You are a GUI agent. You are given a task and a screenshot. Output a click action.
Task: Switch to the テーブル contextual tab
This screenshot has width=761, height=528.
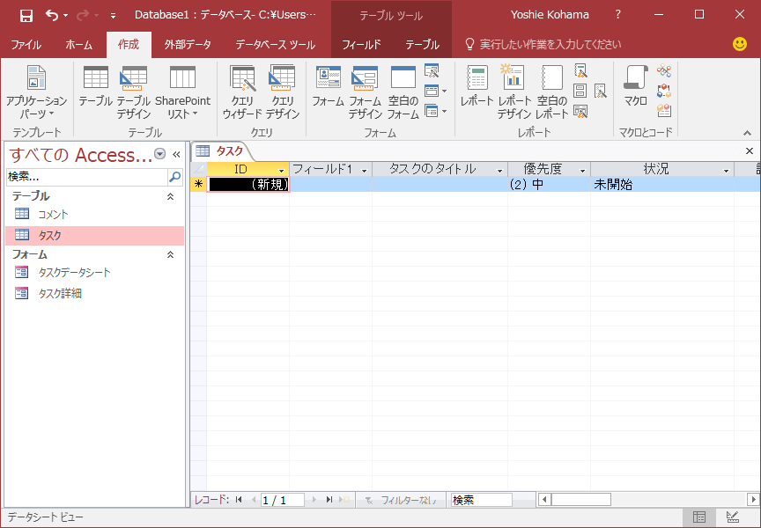pos(422,45)
